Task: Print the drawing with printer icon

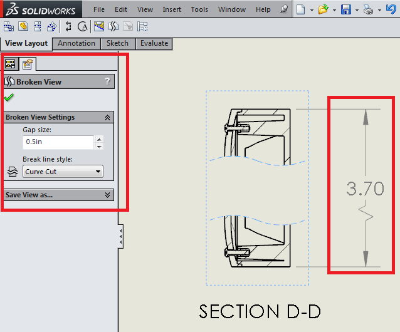Action: [369, 10]
